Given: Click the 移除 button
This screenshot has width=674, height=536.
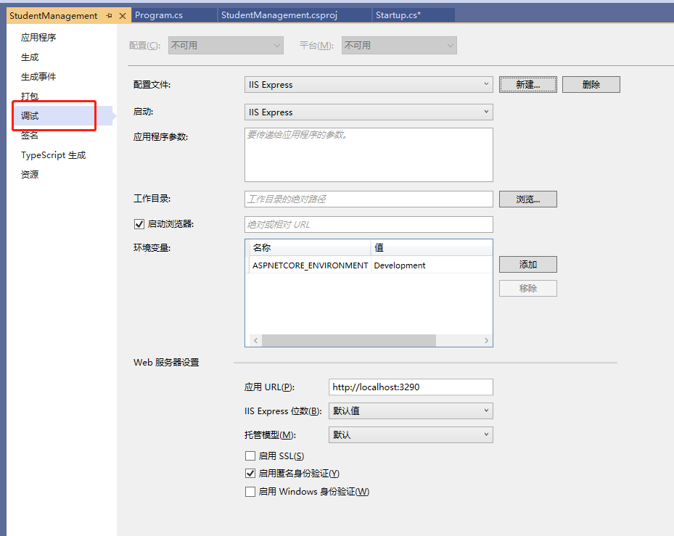Looking at the screenshot, I should coord(528,289).
